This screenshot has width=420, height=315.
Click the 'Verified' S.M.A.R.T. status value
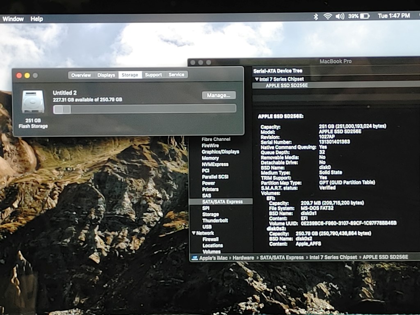(x=327, y=187)
